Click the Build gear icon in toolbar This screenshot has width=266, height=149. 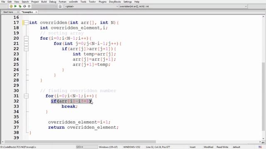pos(11,6)
